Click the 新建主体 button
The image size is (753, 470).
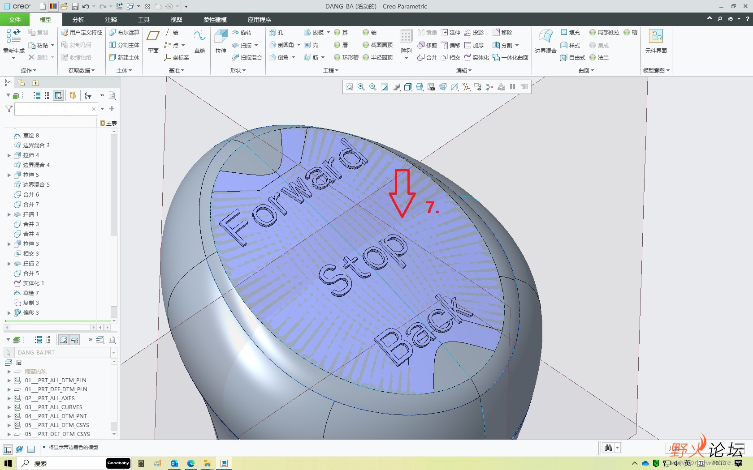[x=124, y=57]
